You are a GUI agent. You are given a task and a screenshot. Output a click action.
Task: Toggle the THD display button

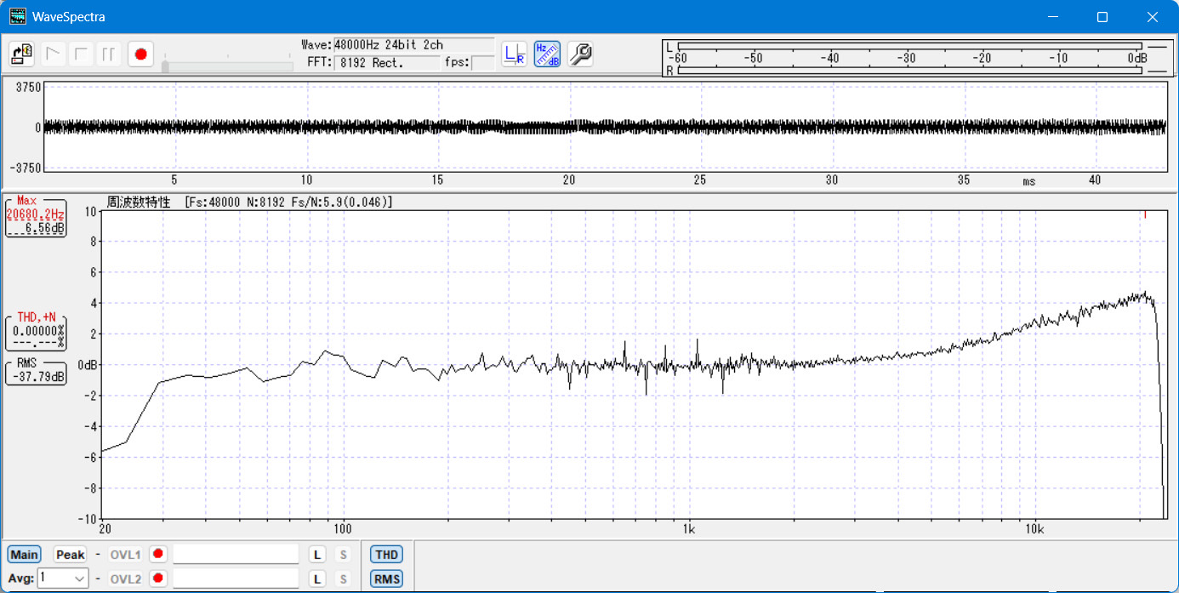point(387,555)
